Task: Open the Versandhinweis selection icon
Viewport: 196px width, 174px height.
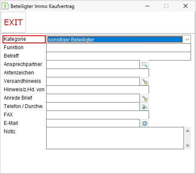Action: click(x=144, y=82)
